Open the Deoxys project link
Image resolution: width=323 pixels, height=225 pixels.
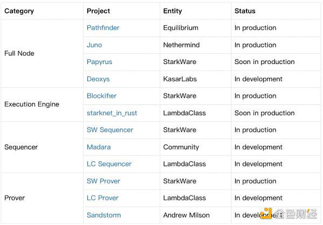click(98, 79)
